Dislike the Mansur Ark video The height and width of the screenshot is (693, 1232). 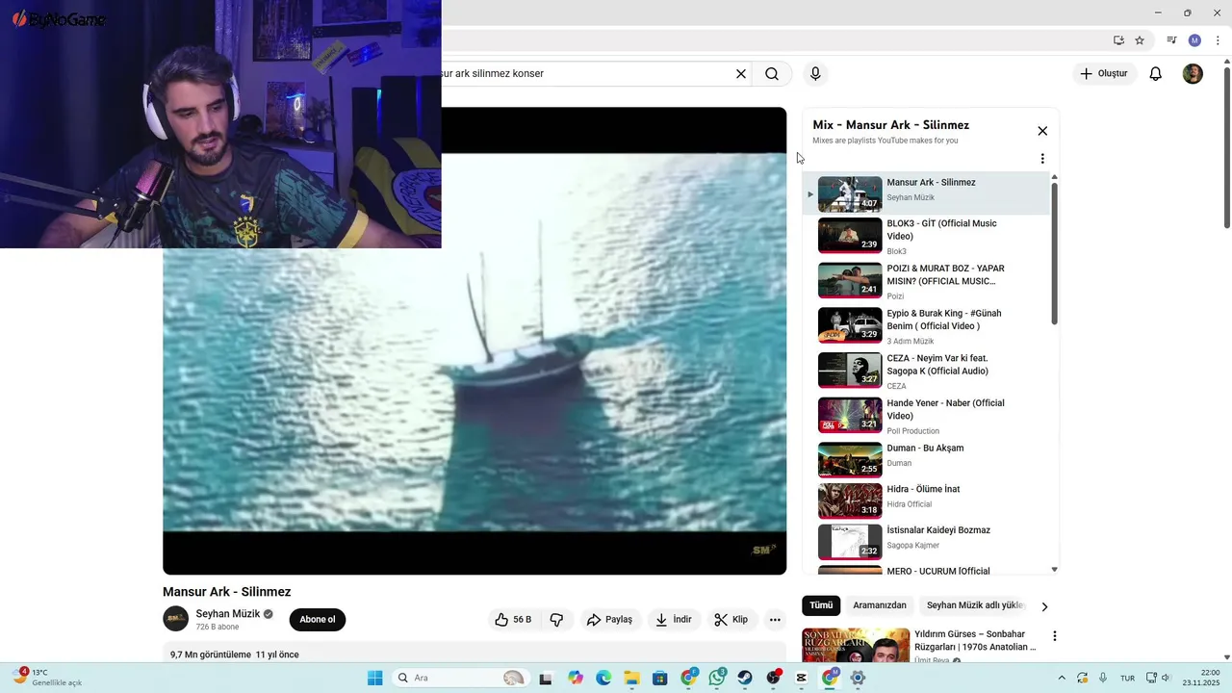[x=556, y=620]
